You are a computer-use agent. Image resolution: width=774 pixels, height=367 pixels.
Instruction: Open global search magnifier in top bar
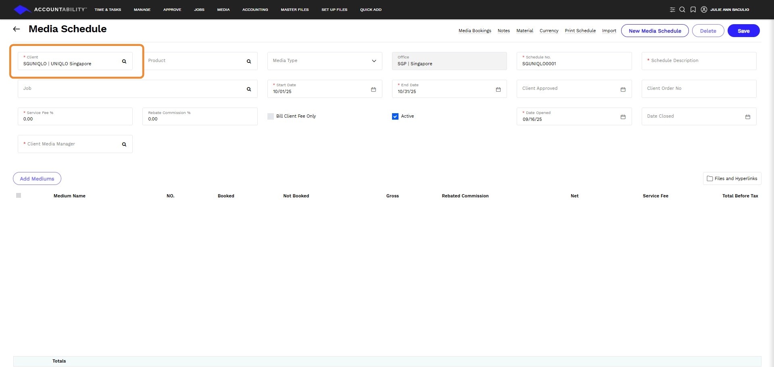(682, 10)
